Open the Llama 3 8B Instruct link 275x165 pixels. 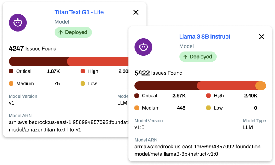205,36
